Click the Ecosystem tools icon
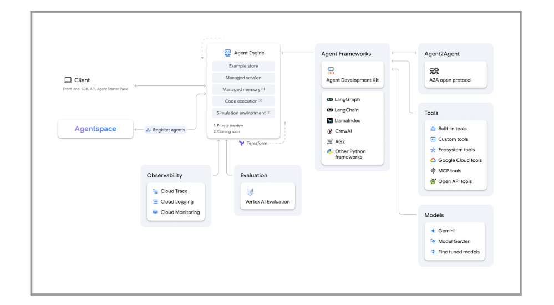 (x=433, y=150)
